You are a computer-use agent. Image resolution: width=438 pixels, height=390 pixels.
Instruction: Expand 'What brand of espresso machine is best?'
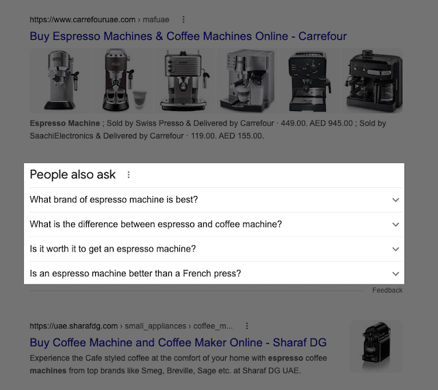point(216,199)
